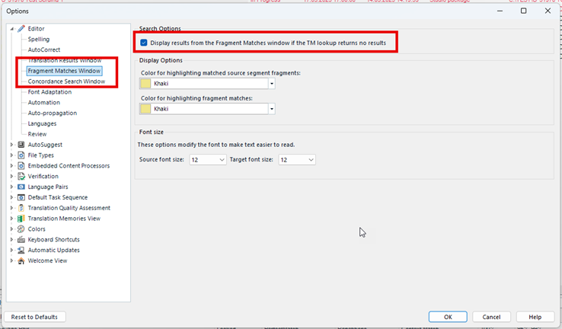Click Khaki swatch for matched source fragments
This screenshot has width=562, height=329.
(145, 84)
